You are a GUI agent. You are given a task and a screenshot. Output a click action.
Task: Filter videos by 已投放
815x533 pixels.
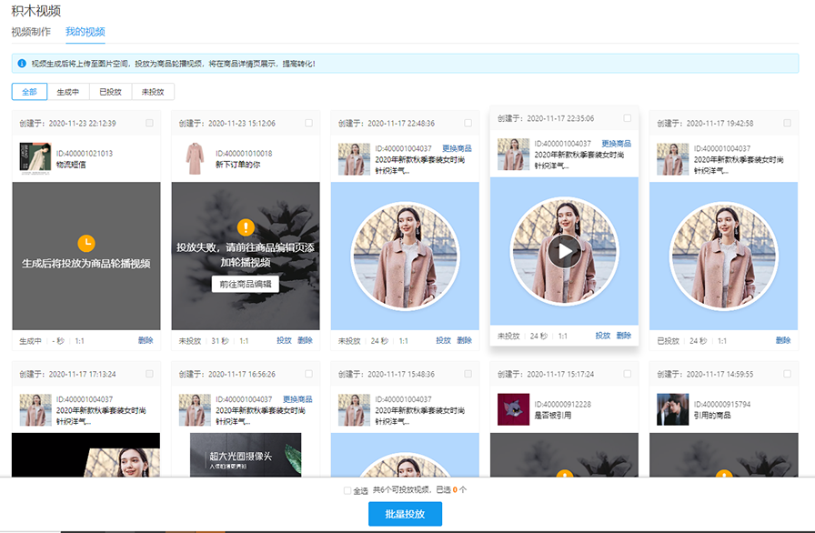111,92
